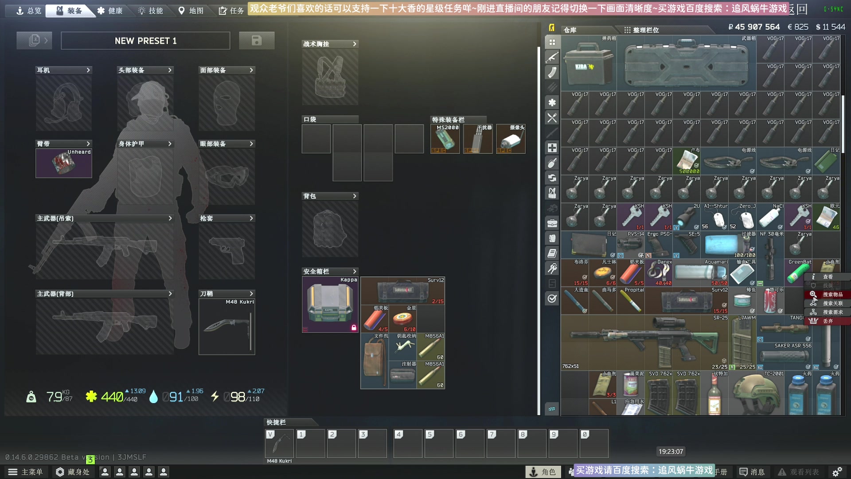Filter stash by book info-items icon
Image resolution: width=851 pixels, height=479 pixels.
click(552, 253)
